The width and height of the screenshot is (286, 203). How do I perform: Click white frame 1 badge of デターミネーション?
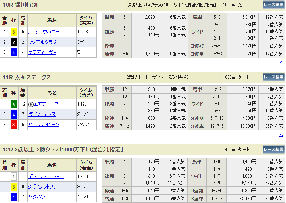(14, 177)
